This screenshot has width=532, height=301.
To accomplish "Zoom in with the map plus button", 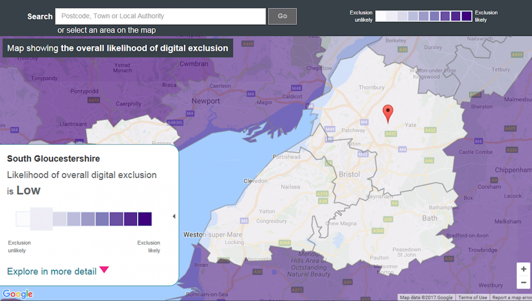I will 524,269.
